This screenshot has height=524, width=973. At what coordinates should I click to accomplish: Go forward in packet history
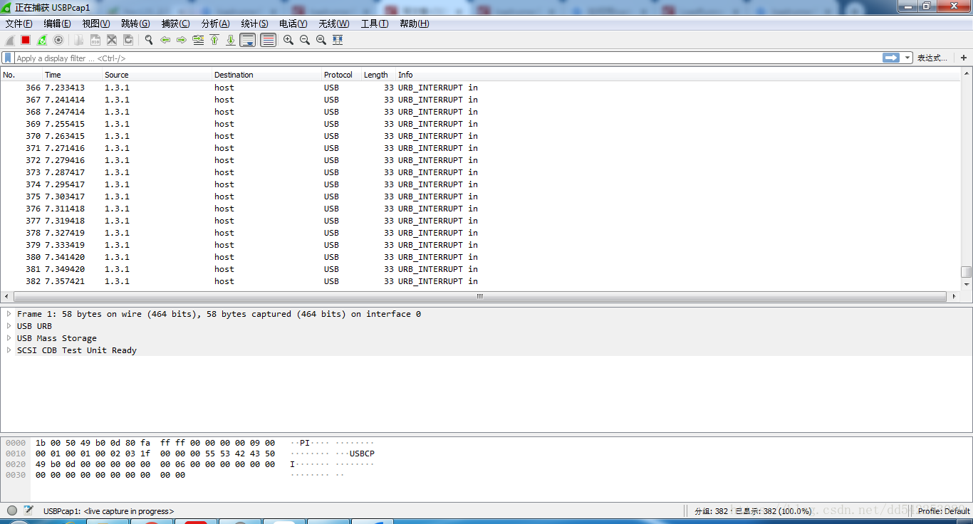[182, 40]
